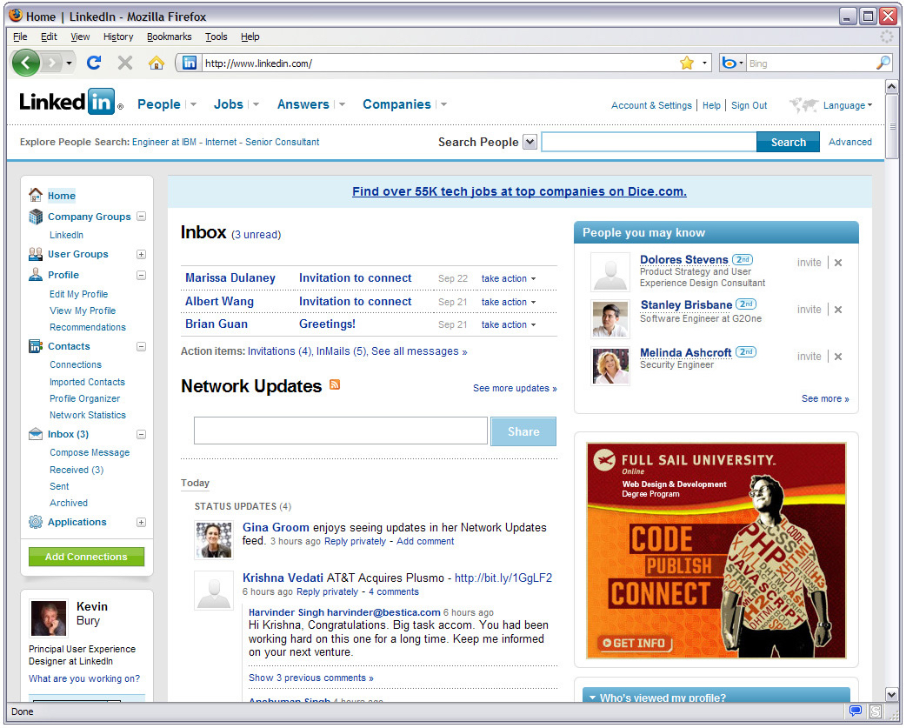Click Gina Groom's profile photo thumbnail
906x728 pixels.
[x=214, y=539]
